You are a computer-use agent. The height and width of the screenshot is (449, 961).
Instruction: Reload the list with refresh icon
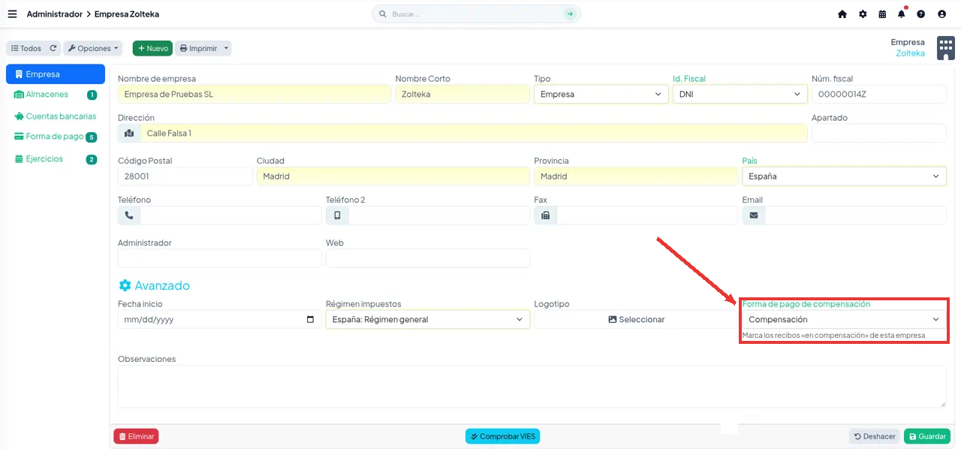tap(53, 48)
